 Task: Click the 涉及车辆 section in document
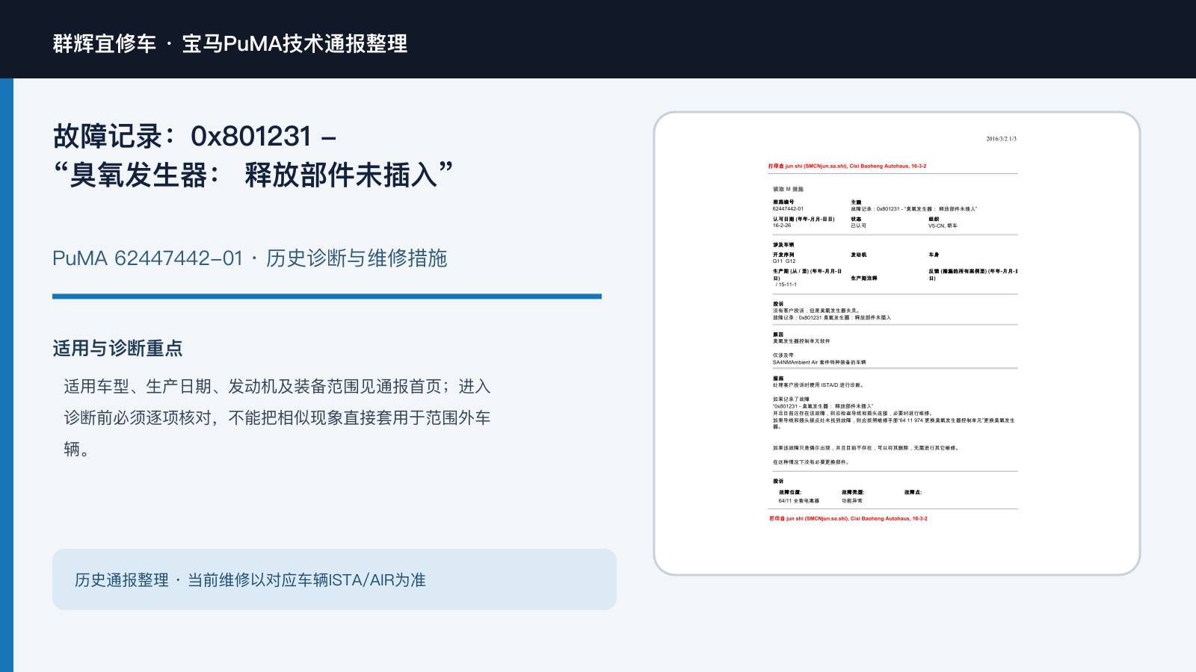[783, 245]
